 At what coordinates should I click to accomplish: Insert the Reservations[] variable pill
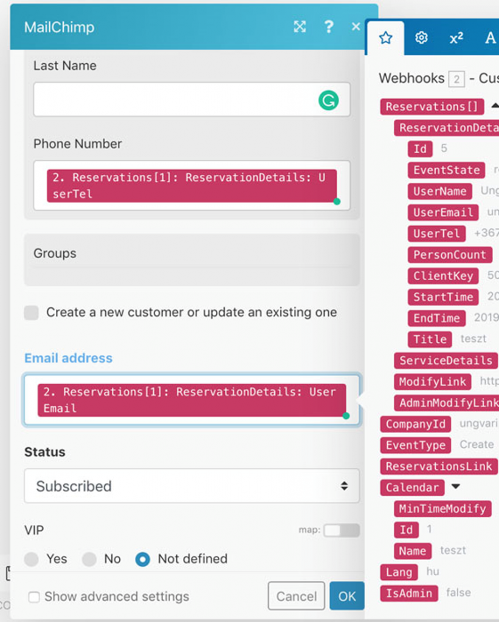[432, 107]
